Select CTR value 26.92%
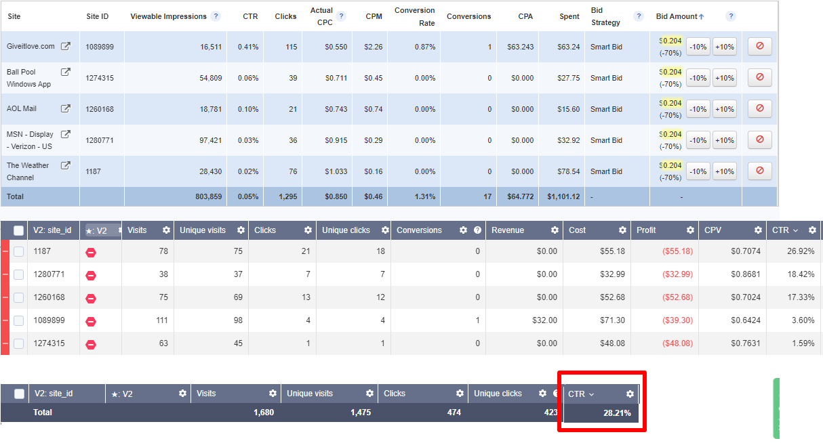Image resolution: width=823 pixels, height=443 pixels. click(801, 251)
